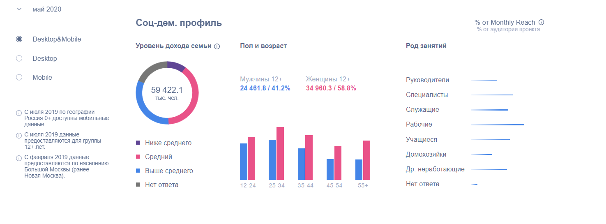Expand the май 2020 period chevron
Screen dimensions: 606x224
[x=19, y=9]
